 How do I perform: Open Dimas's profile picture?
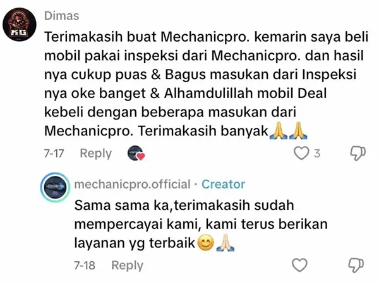[x=20, y=24]
